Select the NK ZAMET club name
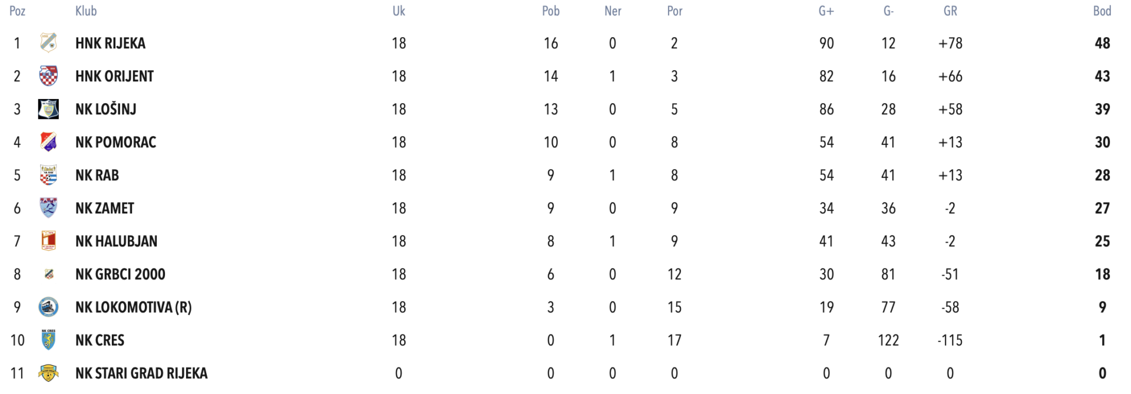Viewport: 1131px width, 394px height. (105, 208)
